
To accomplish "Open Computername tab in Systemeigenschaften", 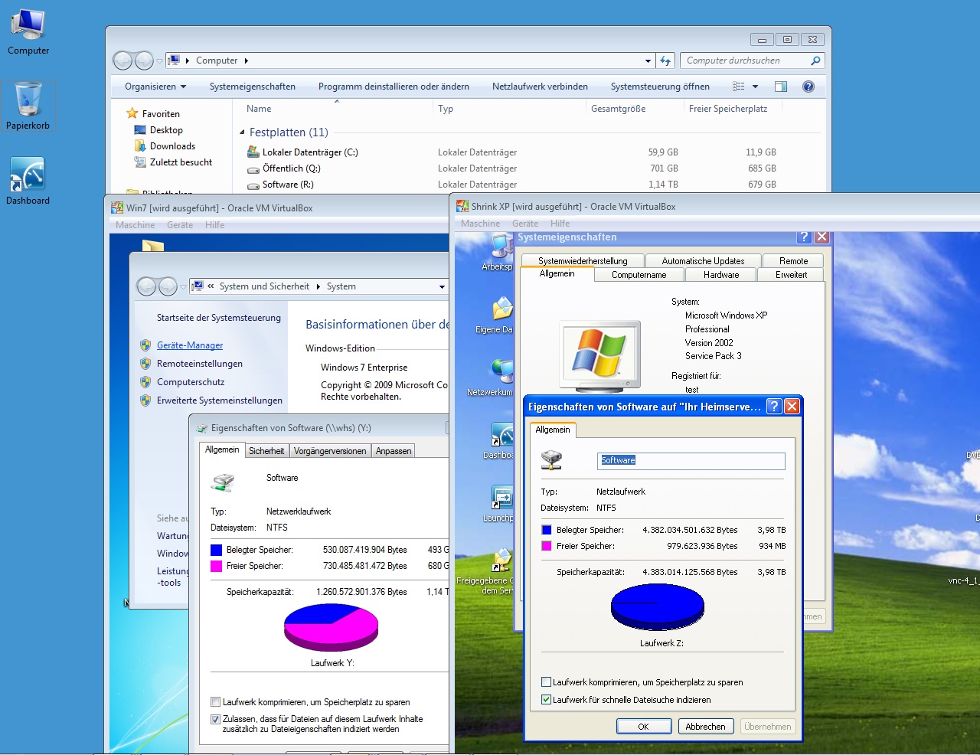I will tap(639, 275).
